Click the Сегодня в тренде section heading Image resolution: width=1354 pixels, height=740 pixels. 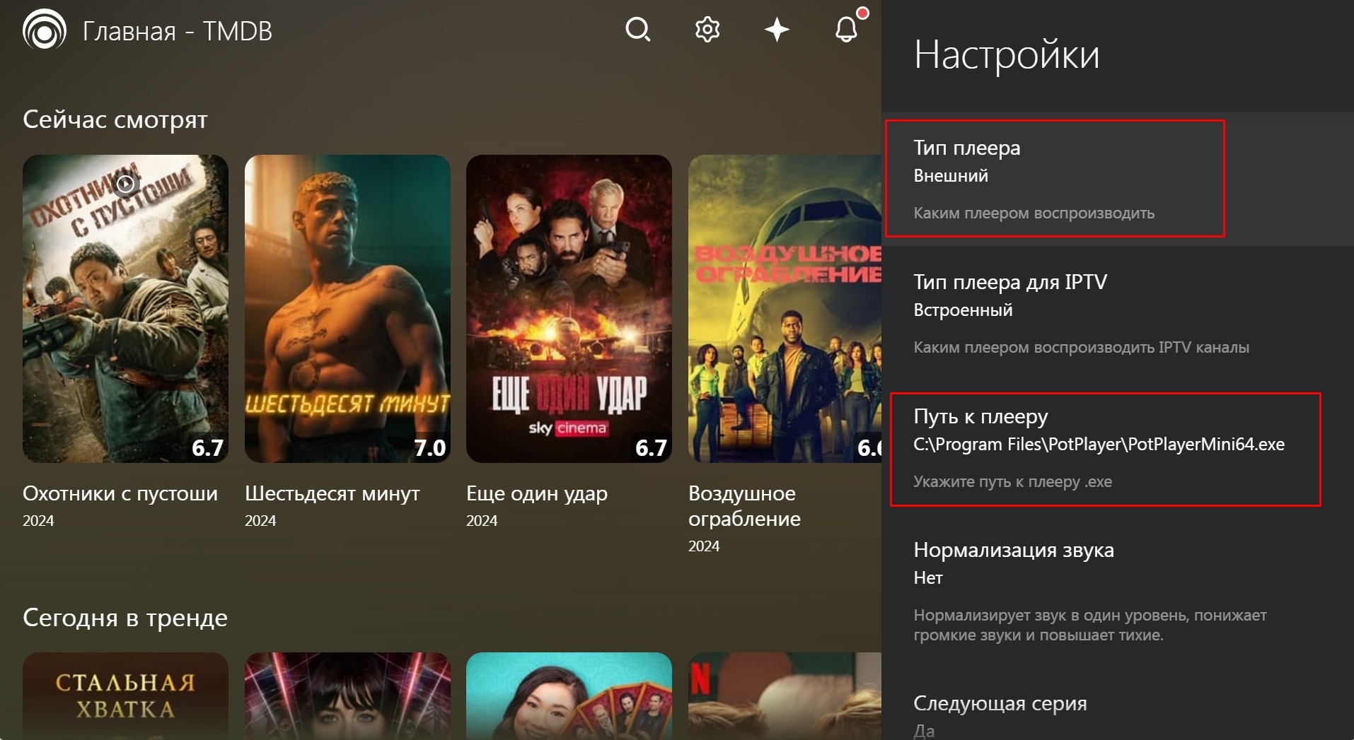coord(125,618)
